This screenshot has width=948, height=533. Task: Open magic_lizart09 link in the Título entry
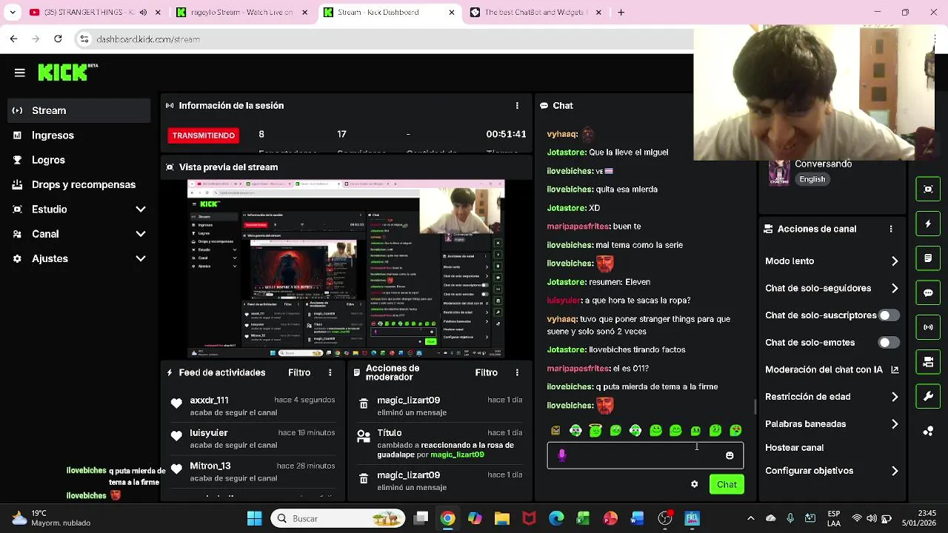457,455
